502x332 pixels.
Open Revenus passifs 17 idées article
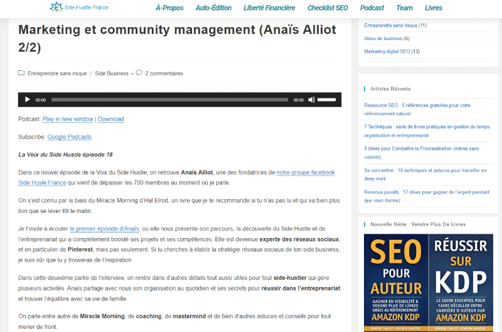[x=427, y=196]
